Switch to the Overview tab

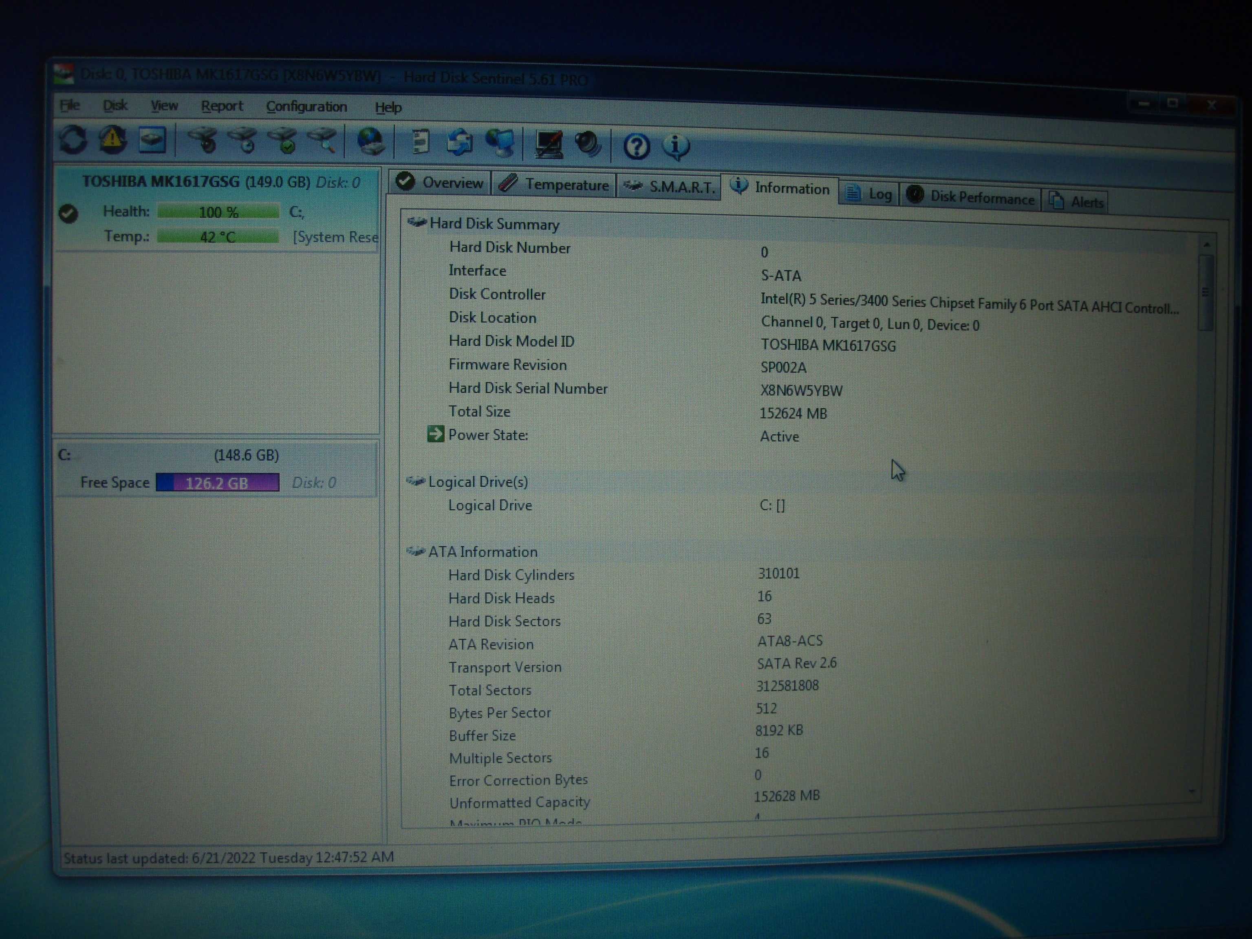[440, 182]
